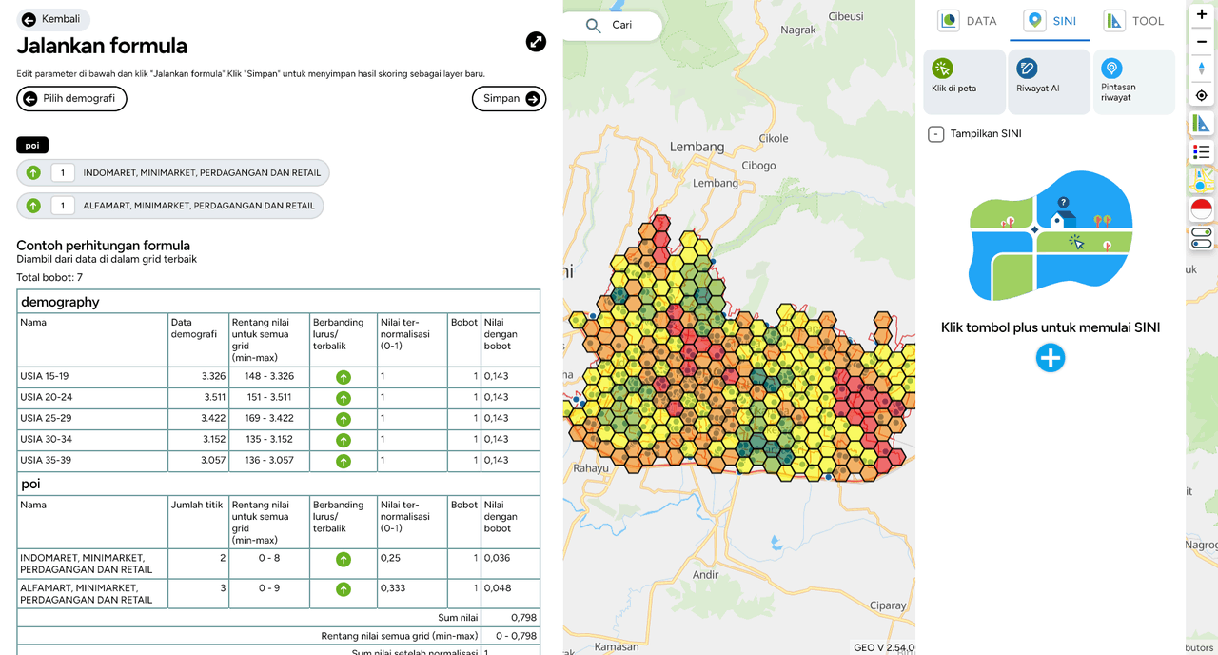Image resolution: width=1218 pixels, height=655 pixels.
Task: Edit the weight field for INDOMARET
Action: click(63, 172)
